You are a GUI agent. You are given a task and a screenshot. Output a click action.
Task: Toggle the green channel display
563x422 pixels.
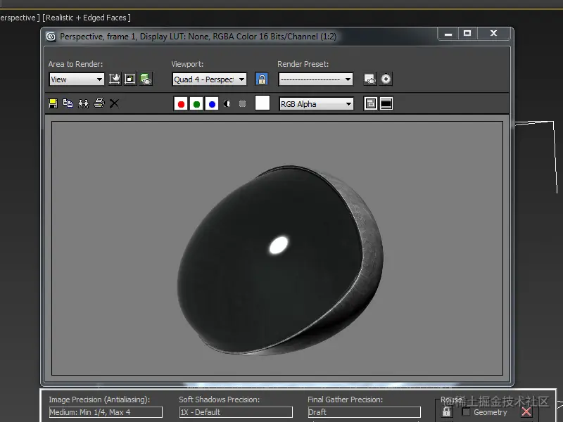click(x=196, y=103)
